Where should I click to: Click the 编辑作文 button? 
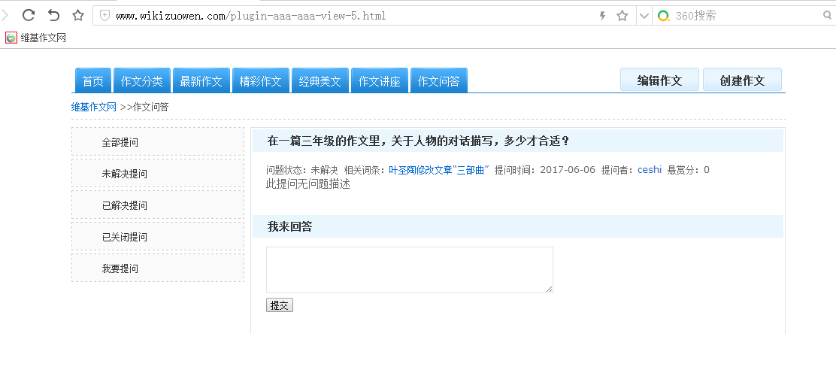coord(659,80)
